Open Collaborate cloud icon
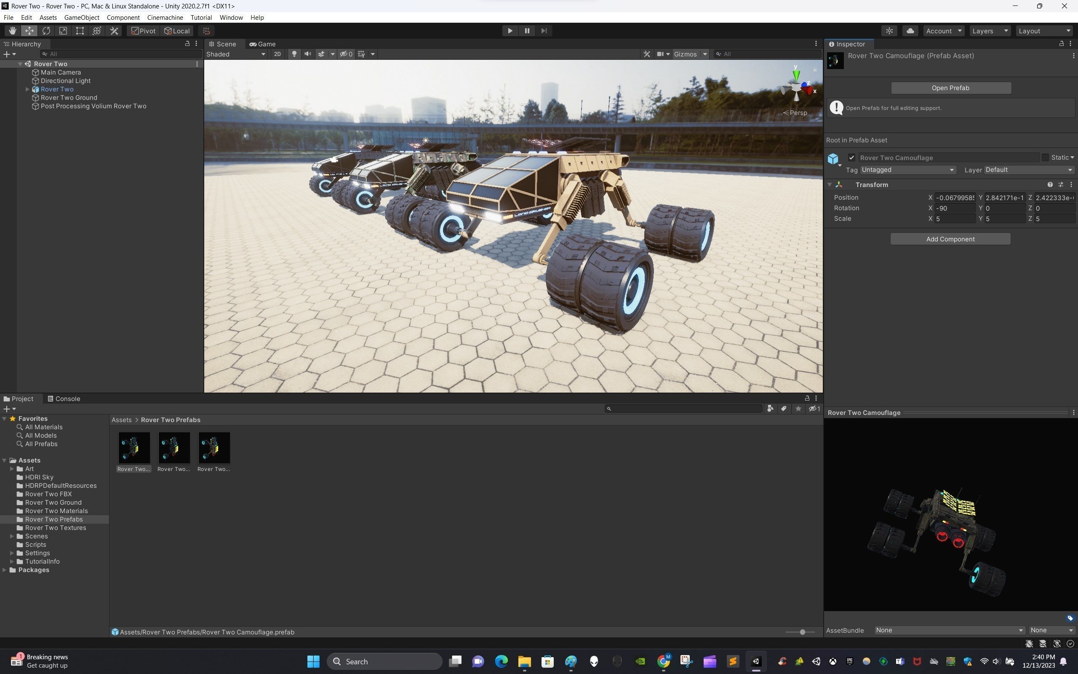Viewport: 1078px width, 674px height. pyautogui.click(x=910, y=31)
